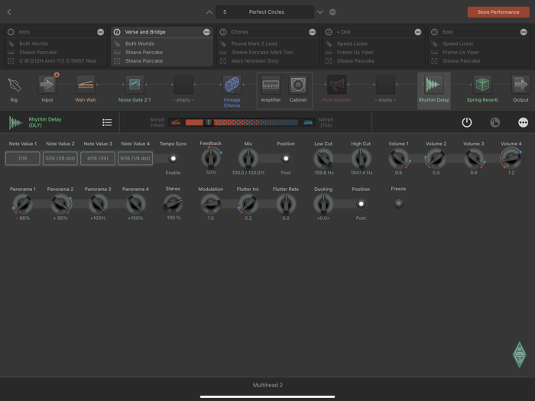Click the Stereo knob

point(173,204)
